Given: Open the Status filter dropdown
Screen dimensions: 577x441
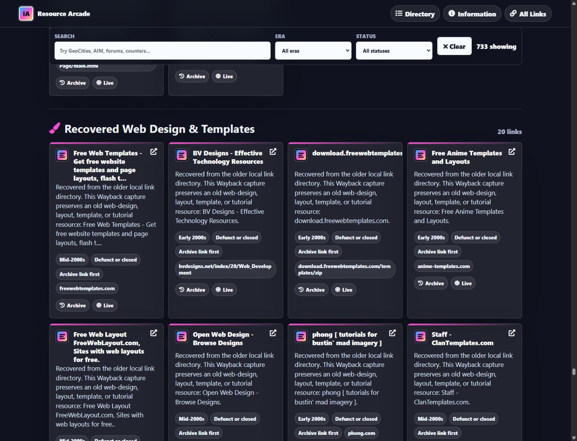Looking at the screenshot, I should [x=394, y=51].
